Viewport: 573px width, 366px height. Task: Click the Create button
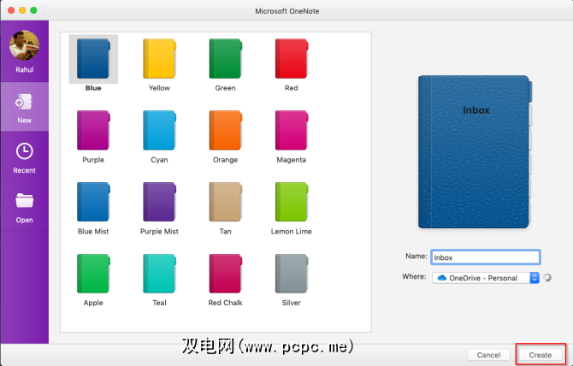(x=541, y=355)
